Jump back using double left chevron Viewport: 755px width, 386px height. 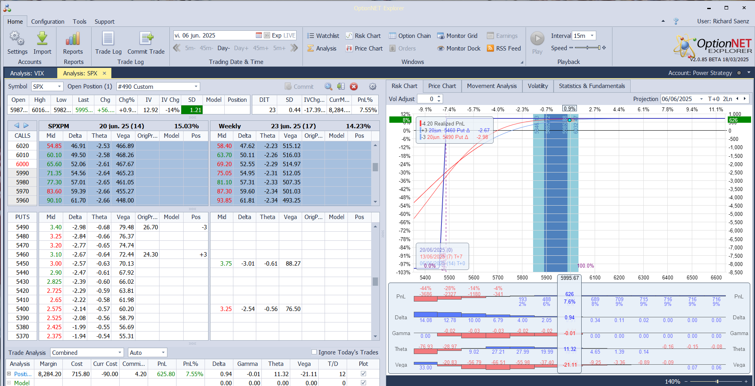(x=177, y=48)
